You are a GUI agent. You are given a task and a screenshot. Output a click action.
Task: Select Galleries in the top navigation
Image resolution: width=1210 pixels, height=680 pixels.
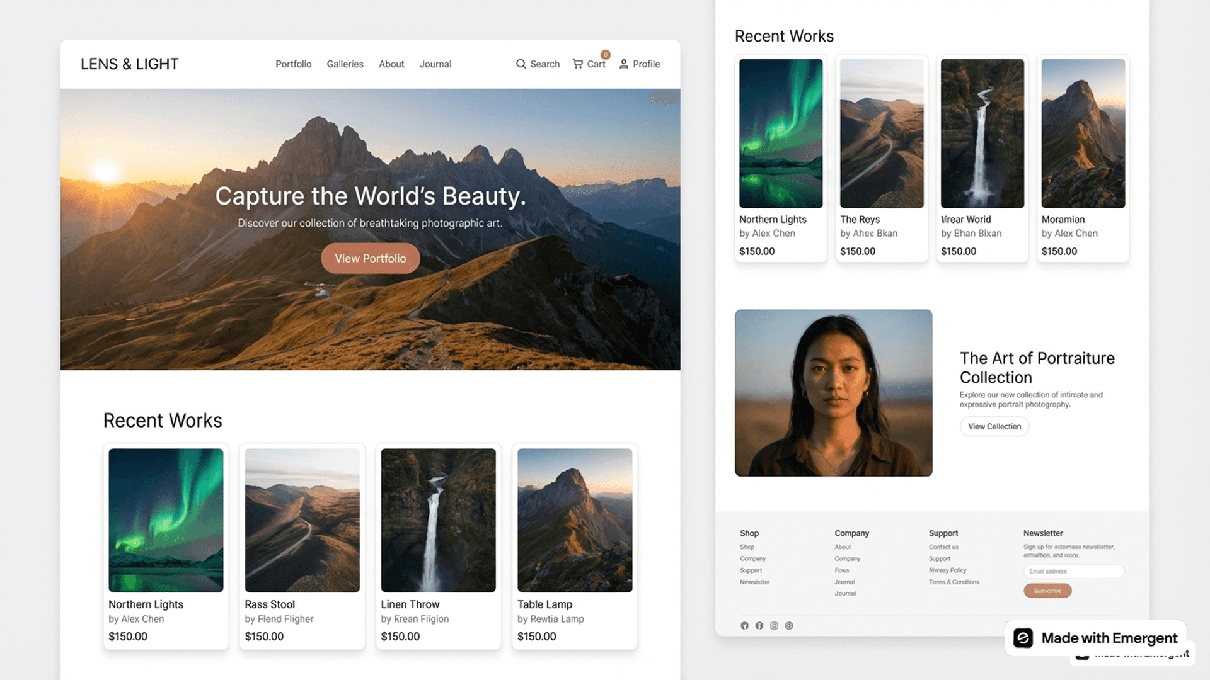(x=345, y=64)
